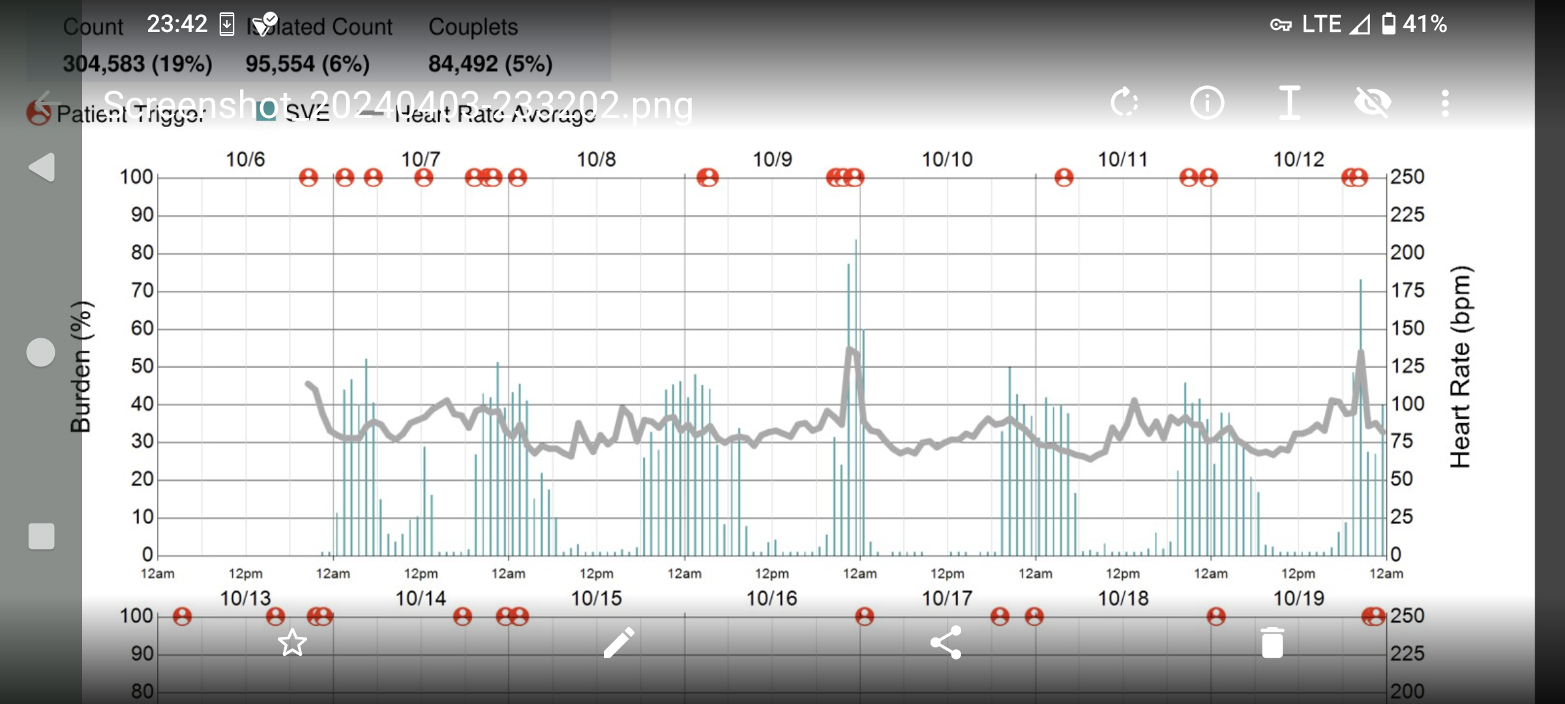Tap the VPN key status icon
Image resolution: width=1565 pixels, height=704 pixels.
point(1281,25)
